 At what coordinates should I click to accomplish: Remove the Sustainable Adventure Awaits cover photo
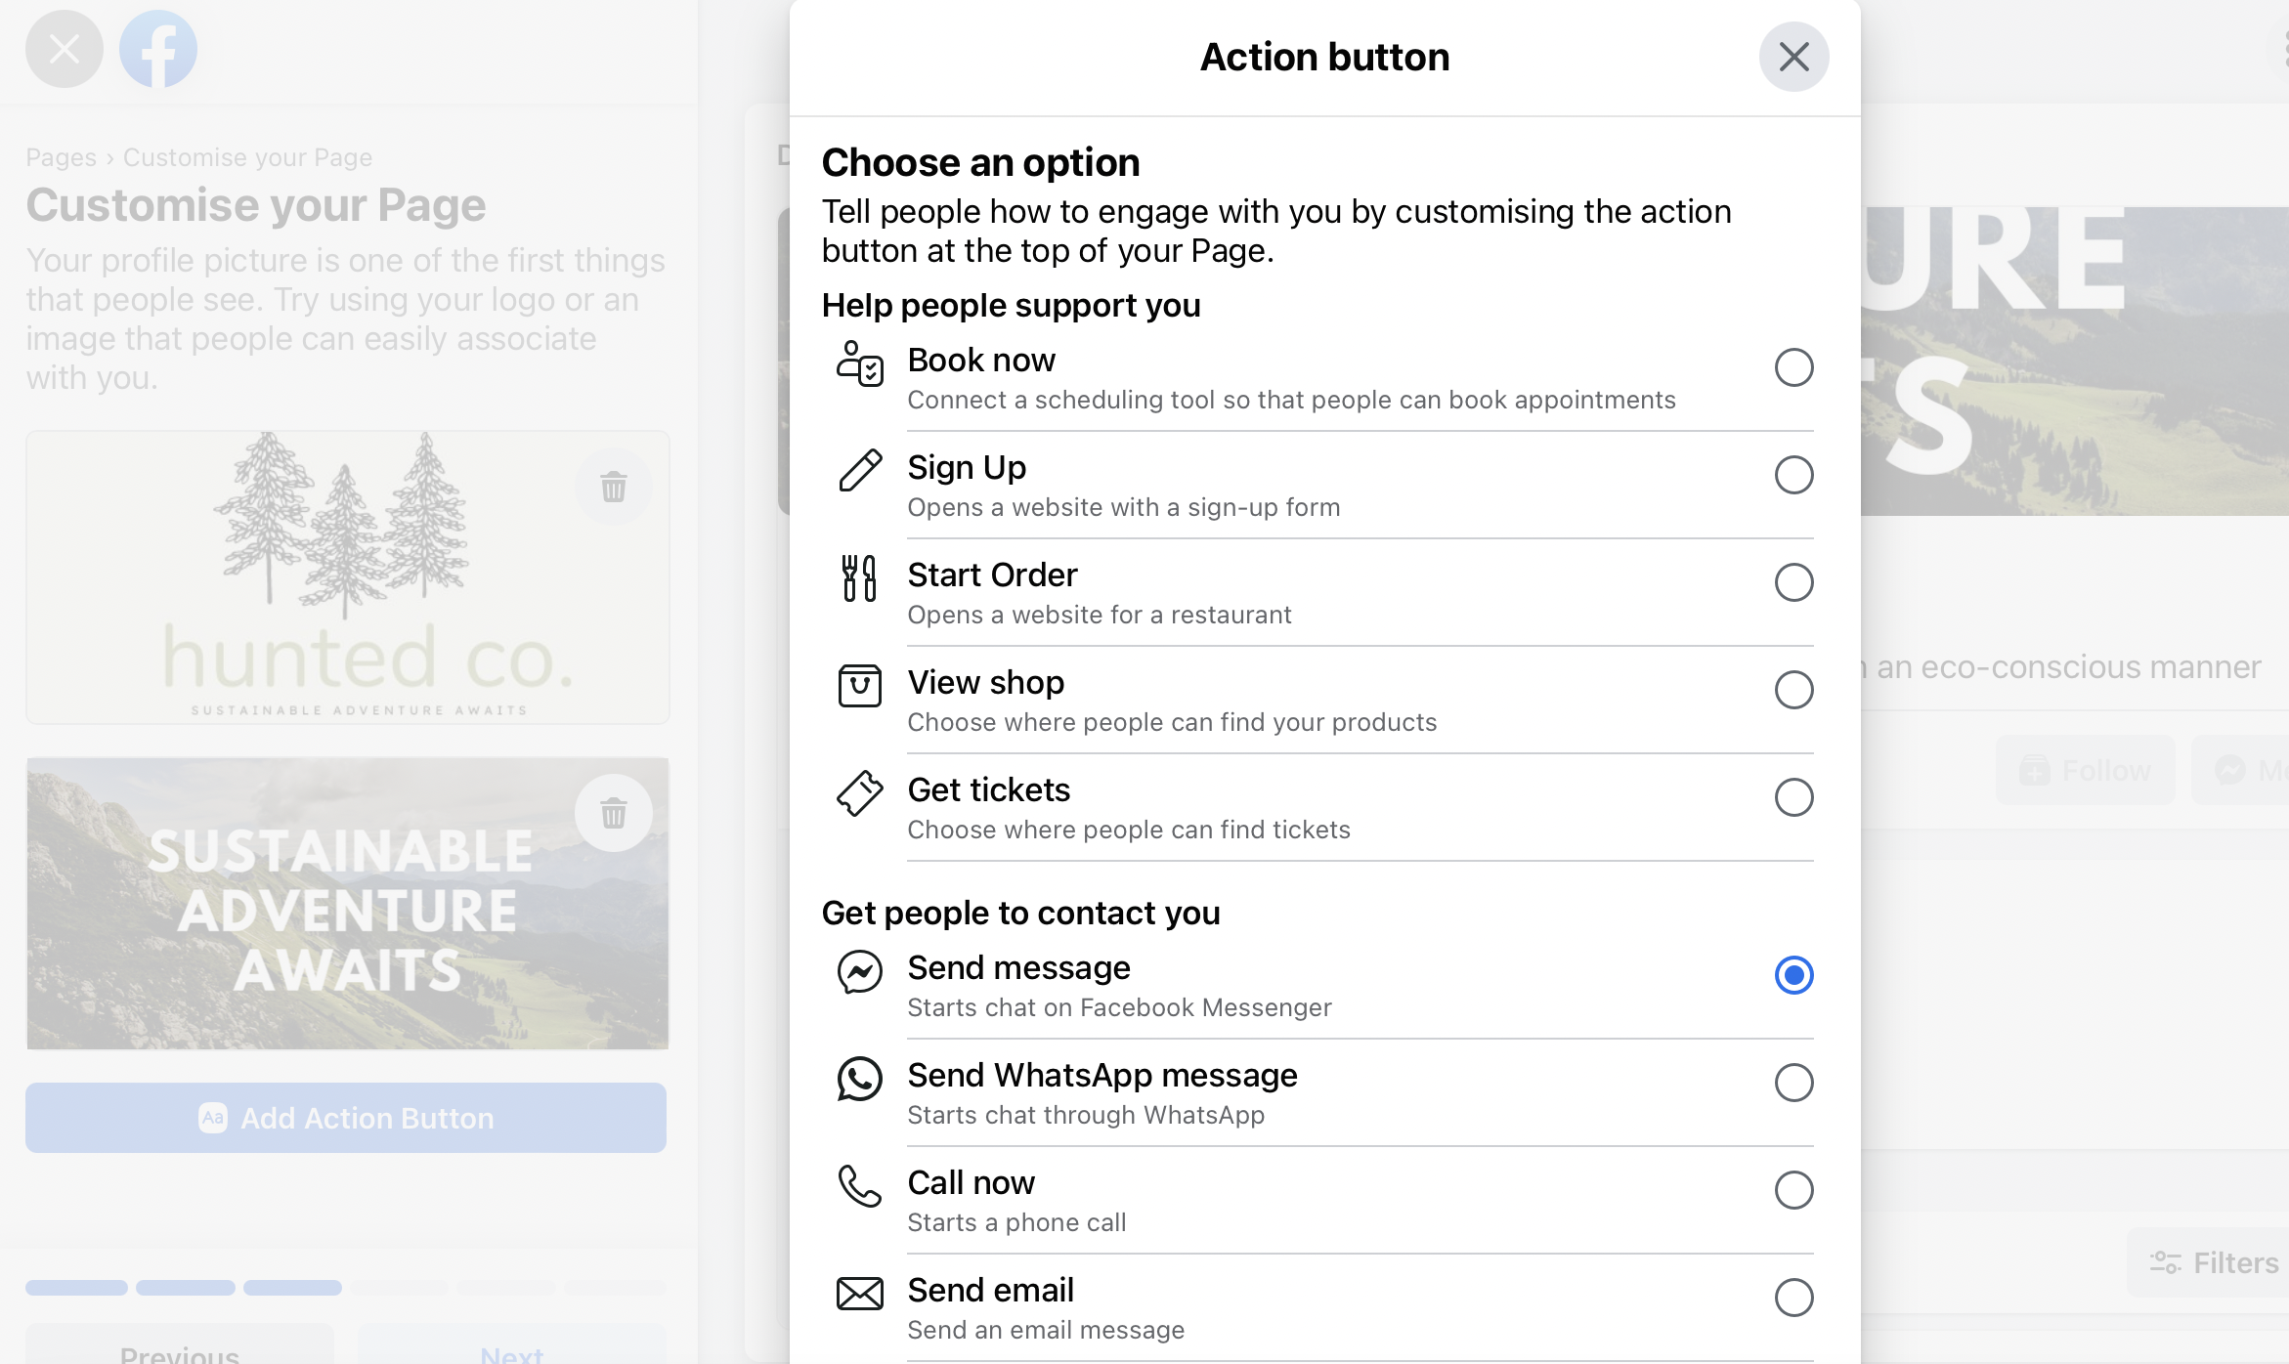[614, 813]
